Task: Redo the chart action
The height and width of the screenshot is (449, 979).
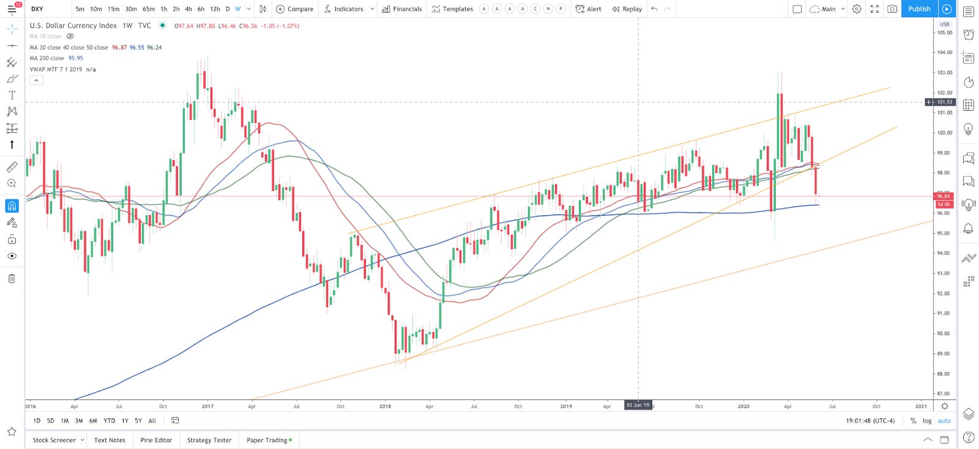Action: tap(668, 9)
